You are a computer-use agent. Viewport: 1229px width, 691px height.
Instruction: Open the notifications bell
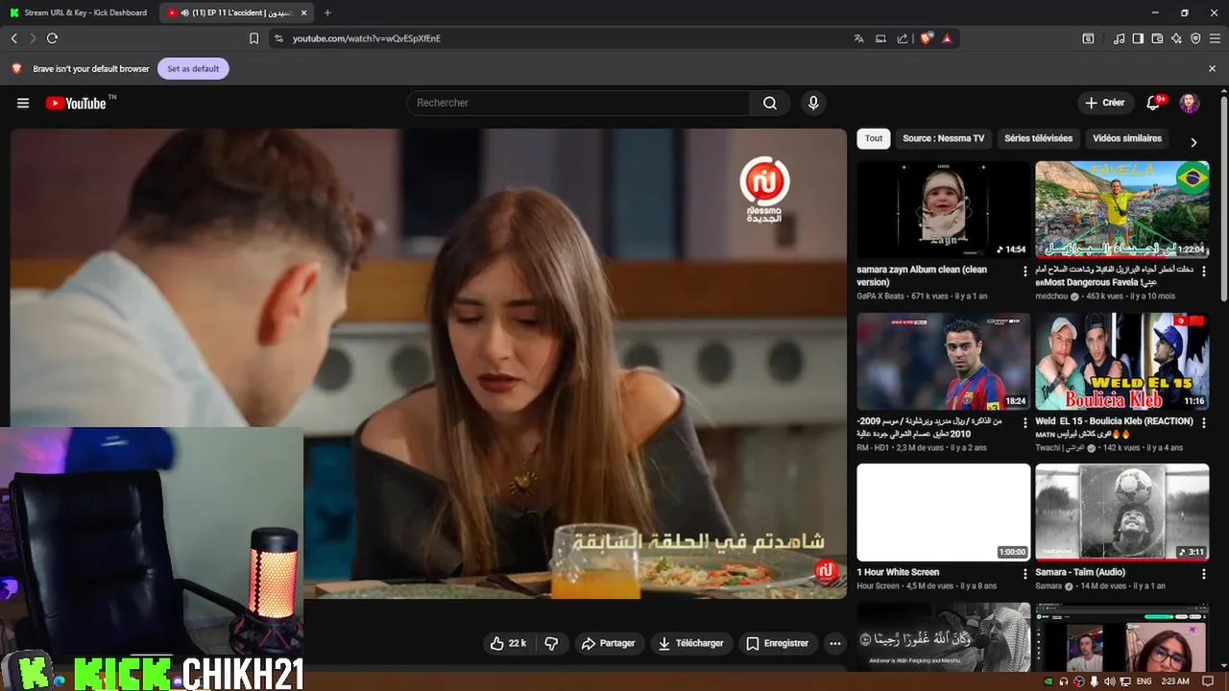point(1153,103)
